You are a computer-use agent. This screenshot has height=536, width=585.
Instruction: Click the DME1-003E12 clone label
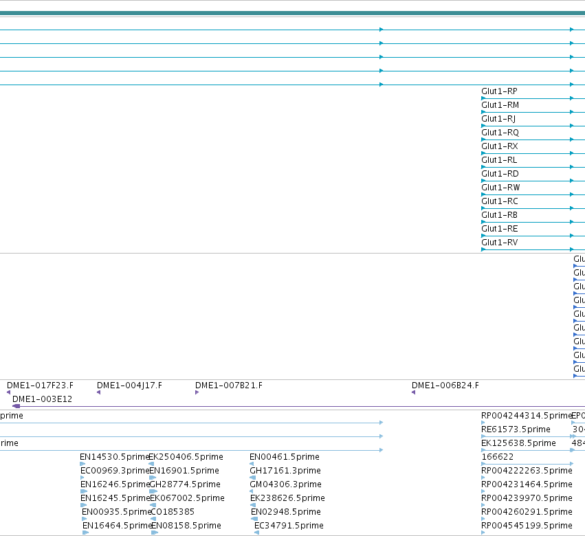[x=42, y=399]
